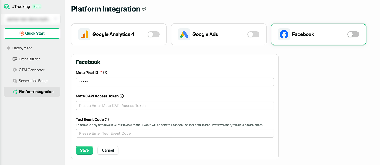Screen dimensions: 380x165
Task: Show help for Meta CAPI Access Token
Action: click(122, 96)
